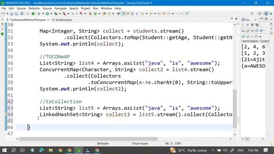Click the Writable status bar entry
This screenshot has height=154, width=274.
[x=103, y=143]
